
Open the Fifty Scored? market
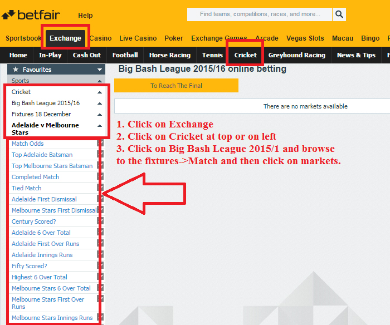click(30, 266)
